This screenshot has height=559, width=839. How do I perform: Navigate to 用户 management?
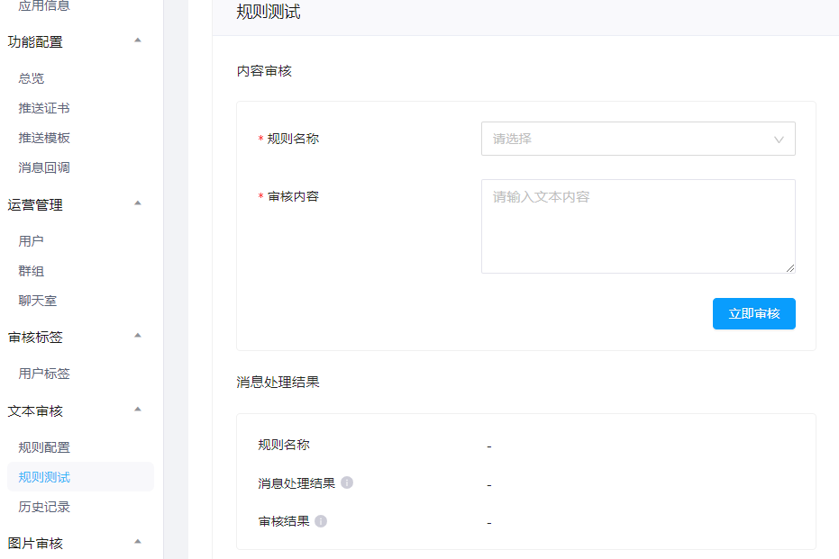[32, 241]
